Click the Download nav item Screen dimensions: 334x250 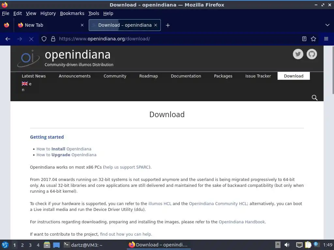click(x=294, y=76)
